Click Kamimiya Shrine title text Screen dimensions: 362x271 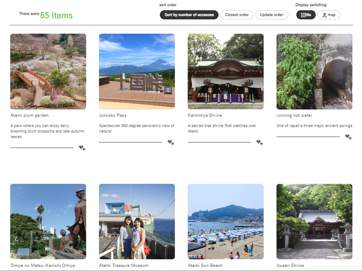click(205, 115)
